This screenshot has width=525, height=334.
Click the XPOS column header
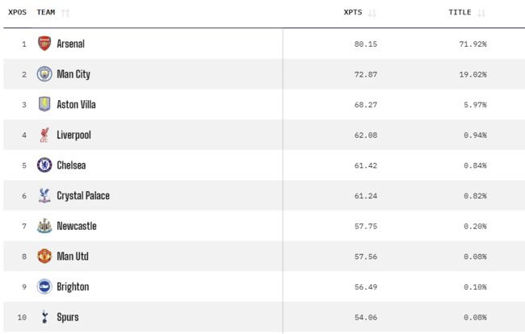pyautogui.click(x=18, y=13)
